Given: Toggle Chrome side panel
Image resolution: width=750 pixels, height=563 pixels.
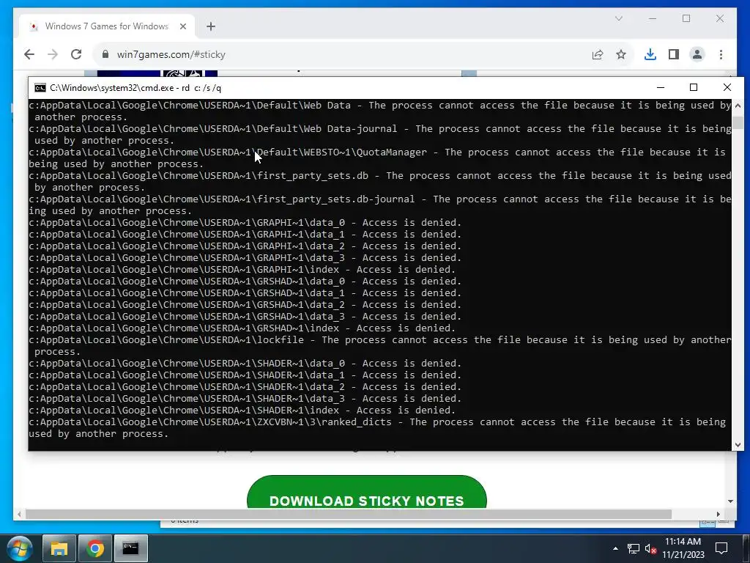Looking at the screenshot, I should pos(674,54).
